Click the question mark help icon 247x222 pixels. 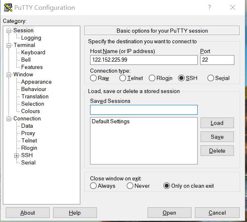209,7
